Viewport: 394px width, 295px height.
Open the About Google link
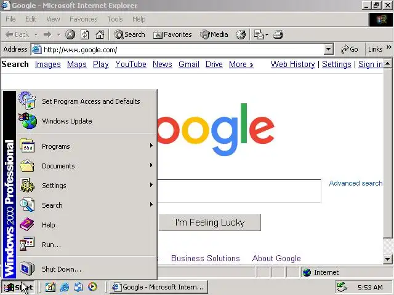pos(276,258)
